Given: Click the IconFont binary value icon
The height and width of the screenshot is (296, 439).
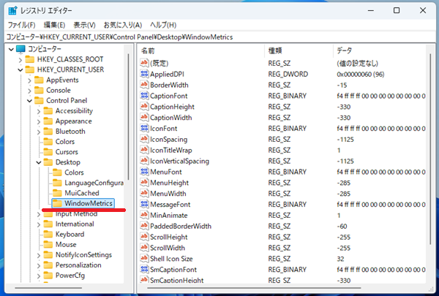Looking at the screenshot, I should click(143, 128).
